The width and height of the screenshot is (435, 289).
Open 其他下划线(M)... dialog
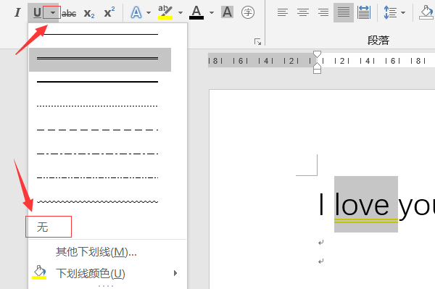(x=96, y=252)
